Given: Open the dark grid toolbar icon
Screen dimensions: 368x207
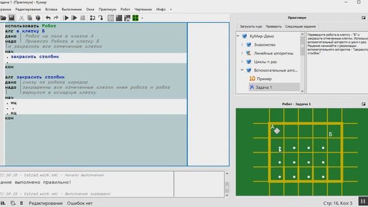Looking at the screenshot, I should 119,18.
